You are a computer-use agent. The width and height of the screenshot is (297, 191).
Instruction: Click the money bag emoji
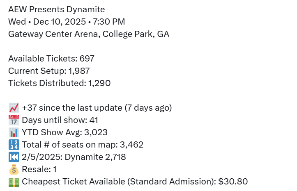[x=14, y=169]
